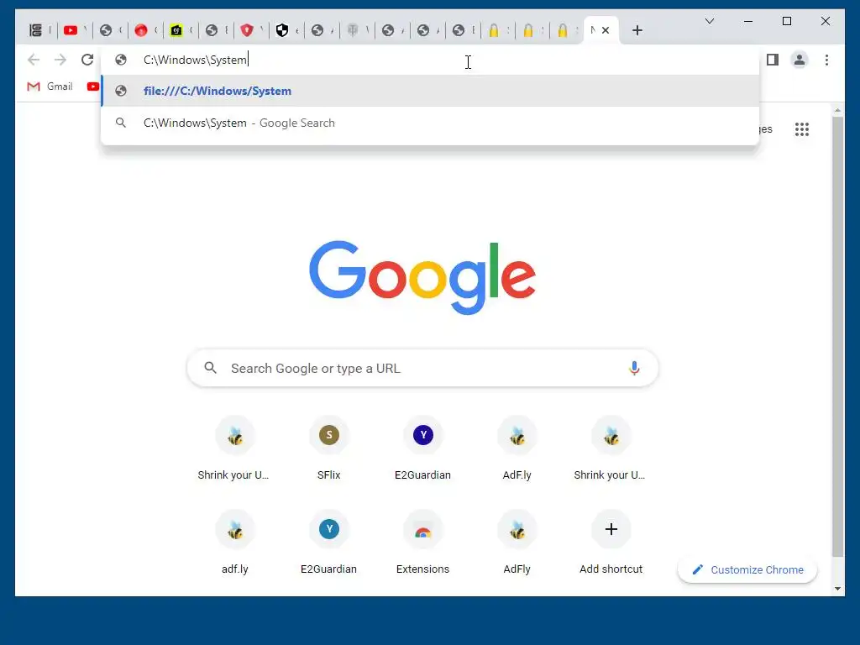Screen dimensions: 860x645
Task: Click the magnifier icon in Google search box
Action: point(211,368)
